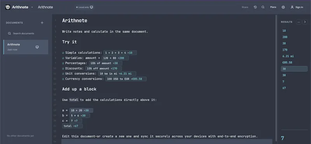This screenshot has height=144, width=311.
Task: Click the Try it heading
Action: pyautogui.click(x=70, y=42)
